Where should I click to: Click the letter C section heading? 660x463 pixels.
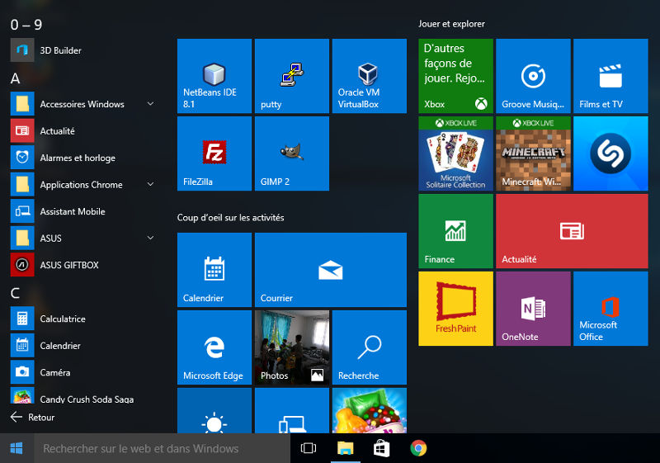click(x=15, y=293)
